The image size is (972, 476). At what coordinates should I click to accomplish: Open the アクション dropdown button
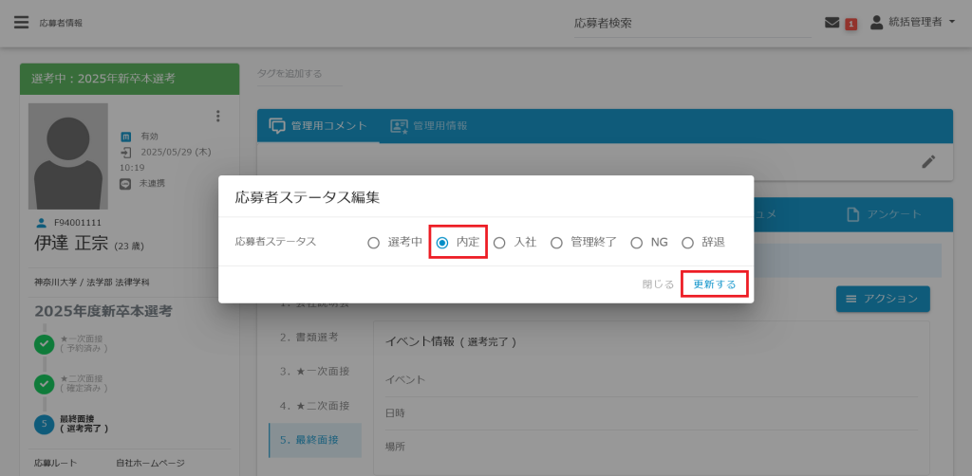coord(882,299)
